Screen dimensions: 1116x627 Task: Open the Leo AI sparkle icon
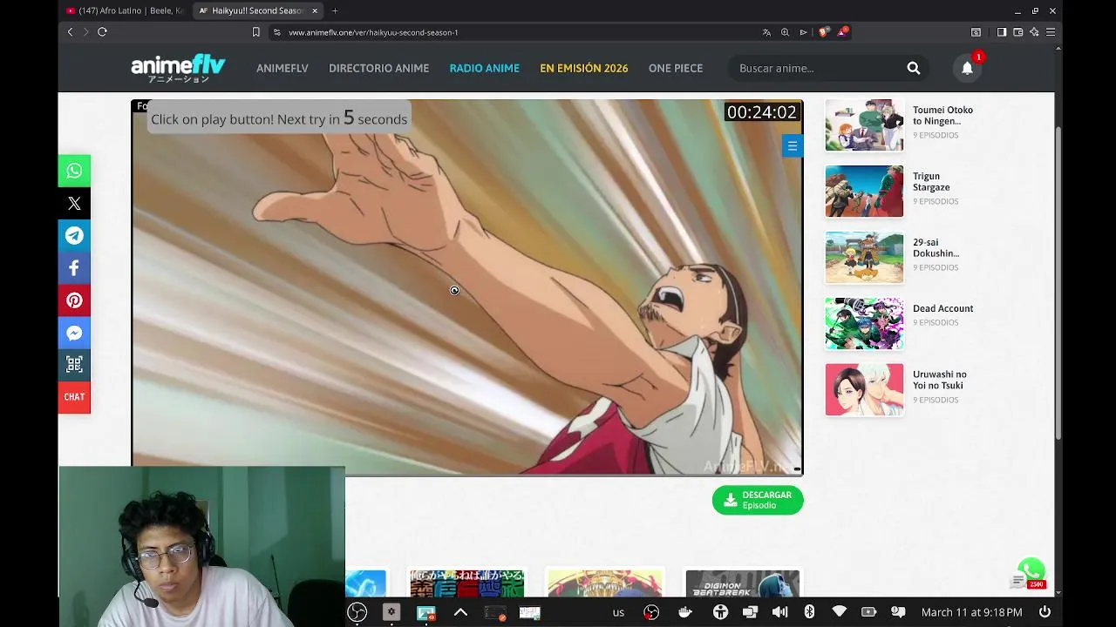1034,32
